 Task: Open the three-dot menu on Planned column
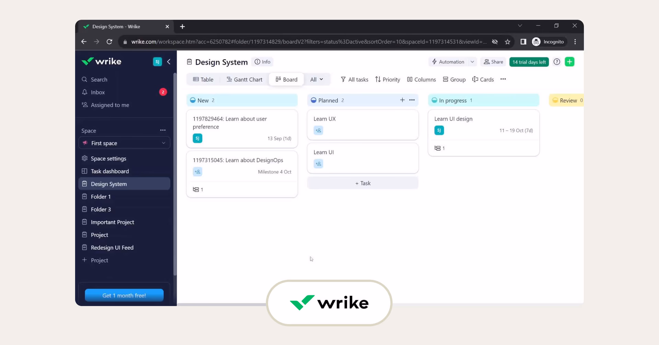click(x=412, y=100)
